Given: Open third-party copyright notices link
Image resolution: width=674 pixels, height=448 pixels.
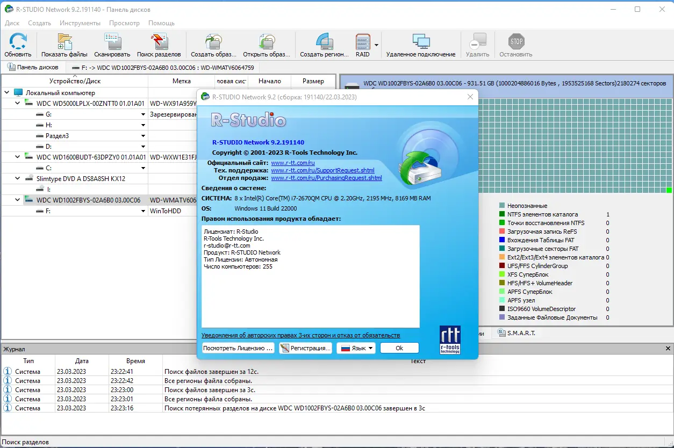Looking at the screenshot, I should (300, 335).
